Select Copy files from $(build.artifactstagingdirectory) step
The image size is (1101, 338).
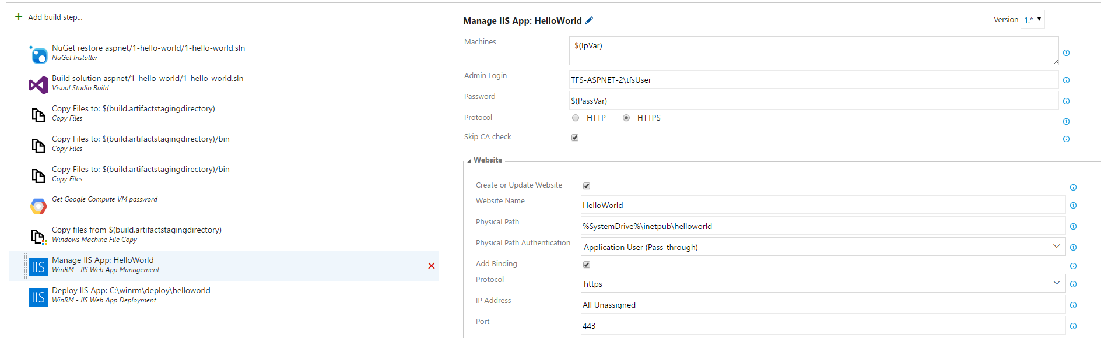(136, 230)
